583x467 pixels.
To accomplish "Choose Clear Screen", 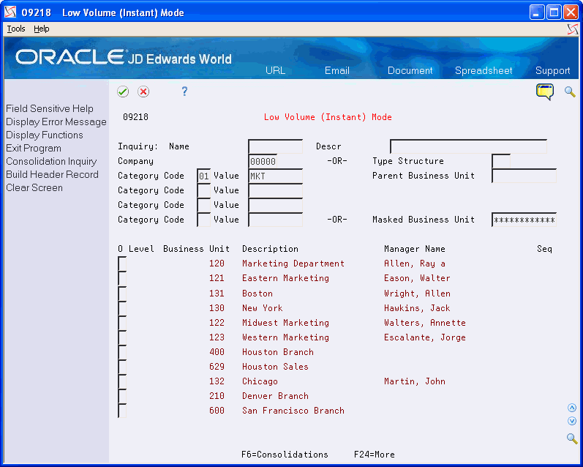I will 34,188.
